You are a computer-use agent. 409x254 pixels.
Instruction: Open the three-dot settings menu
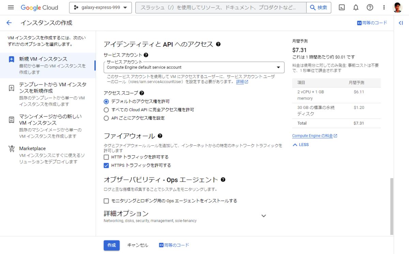pos(384,7)
